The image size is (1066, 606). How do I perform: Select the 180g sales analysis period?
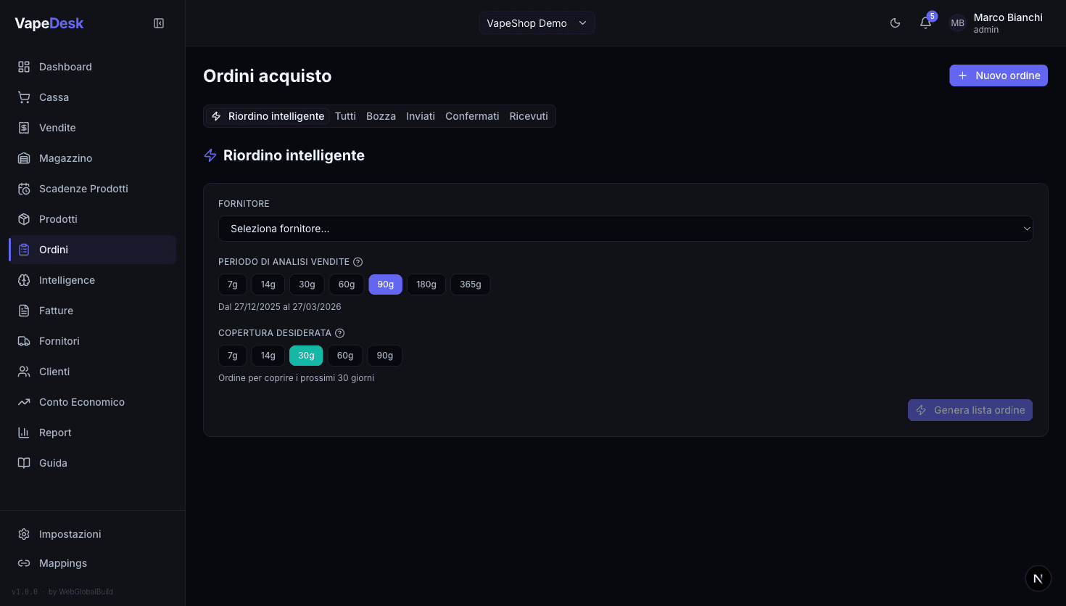point(426,284)
